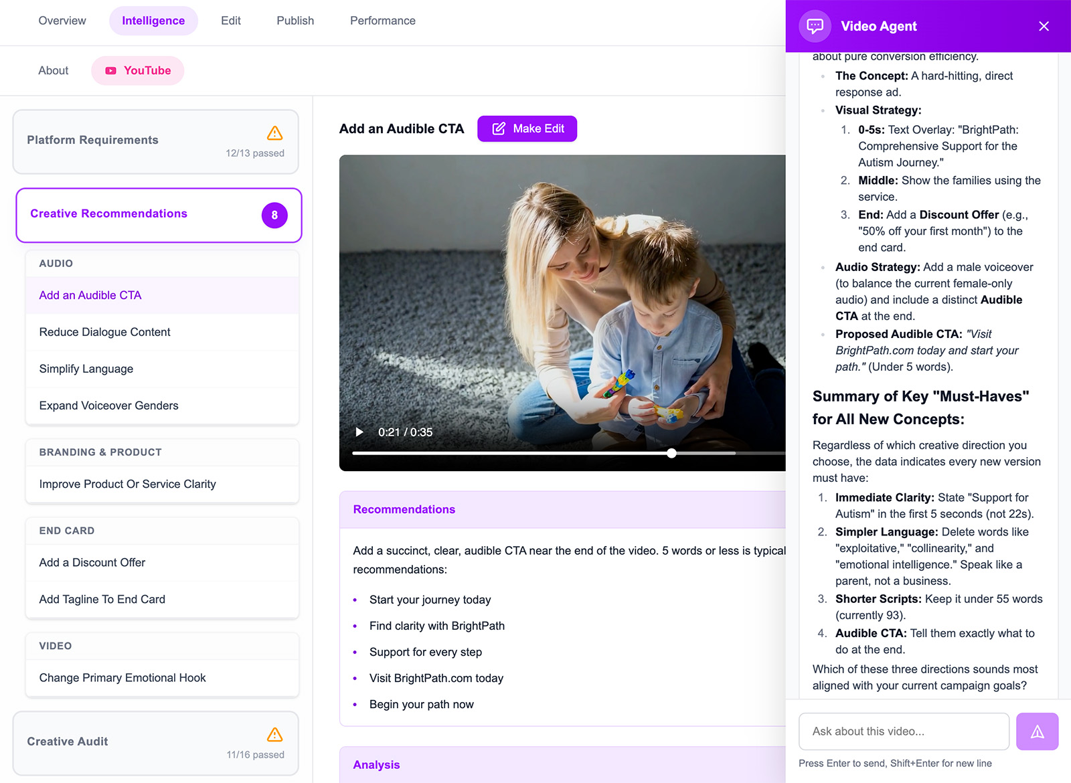Image resolution: width=1071 pixels, height=783 pixels.
Task: Click warning triangle on Creative Audit card
Action: [274, 735]
